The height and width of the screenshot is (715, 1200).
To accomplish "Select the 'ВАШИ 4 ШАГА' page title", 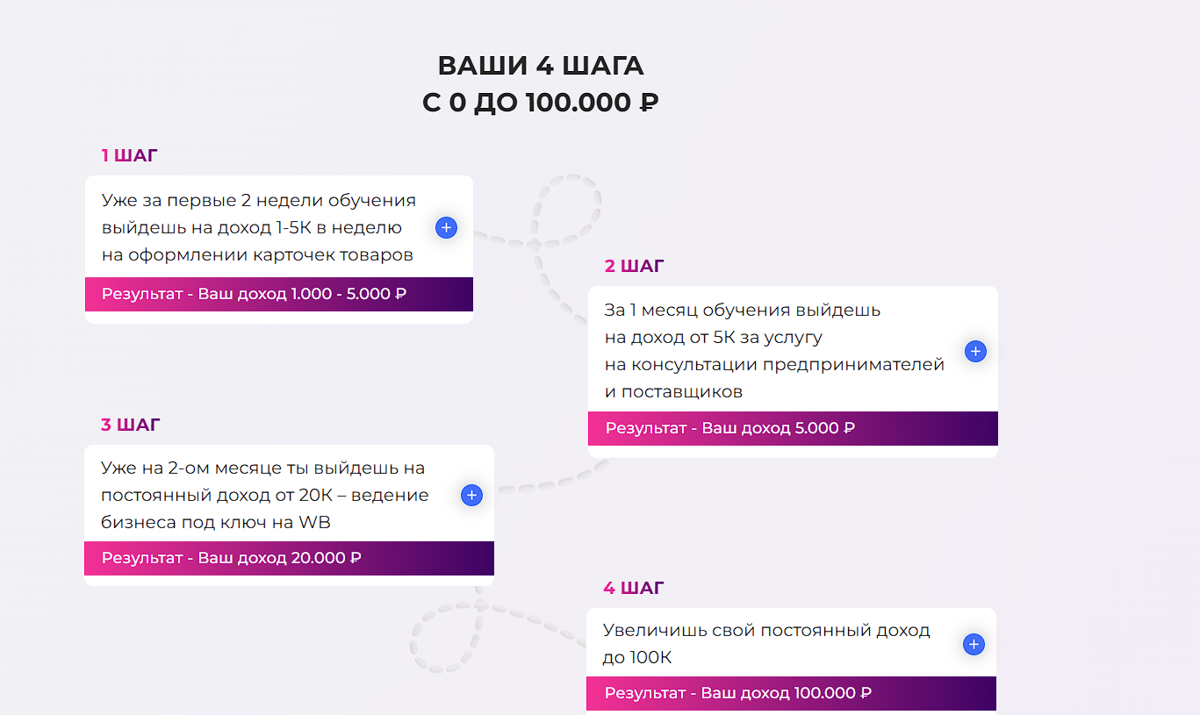I will 541,65.
